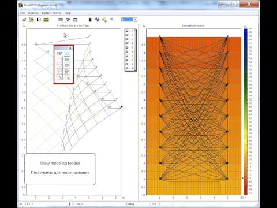This screenshot has height=208, width=277.
Task: Toggle legend checkbox for series 2
Action: tap(127, 35)
